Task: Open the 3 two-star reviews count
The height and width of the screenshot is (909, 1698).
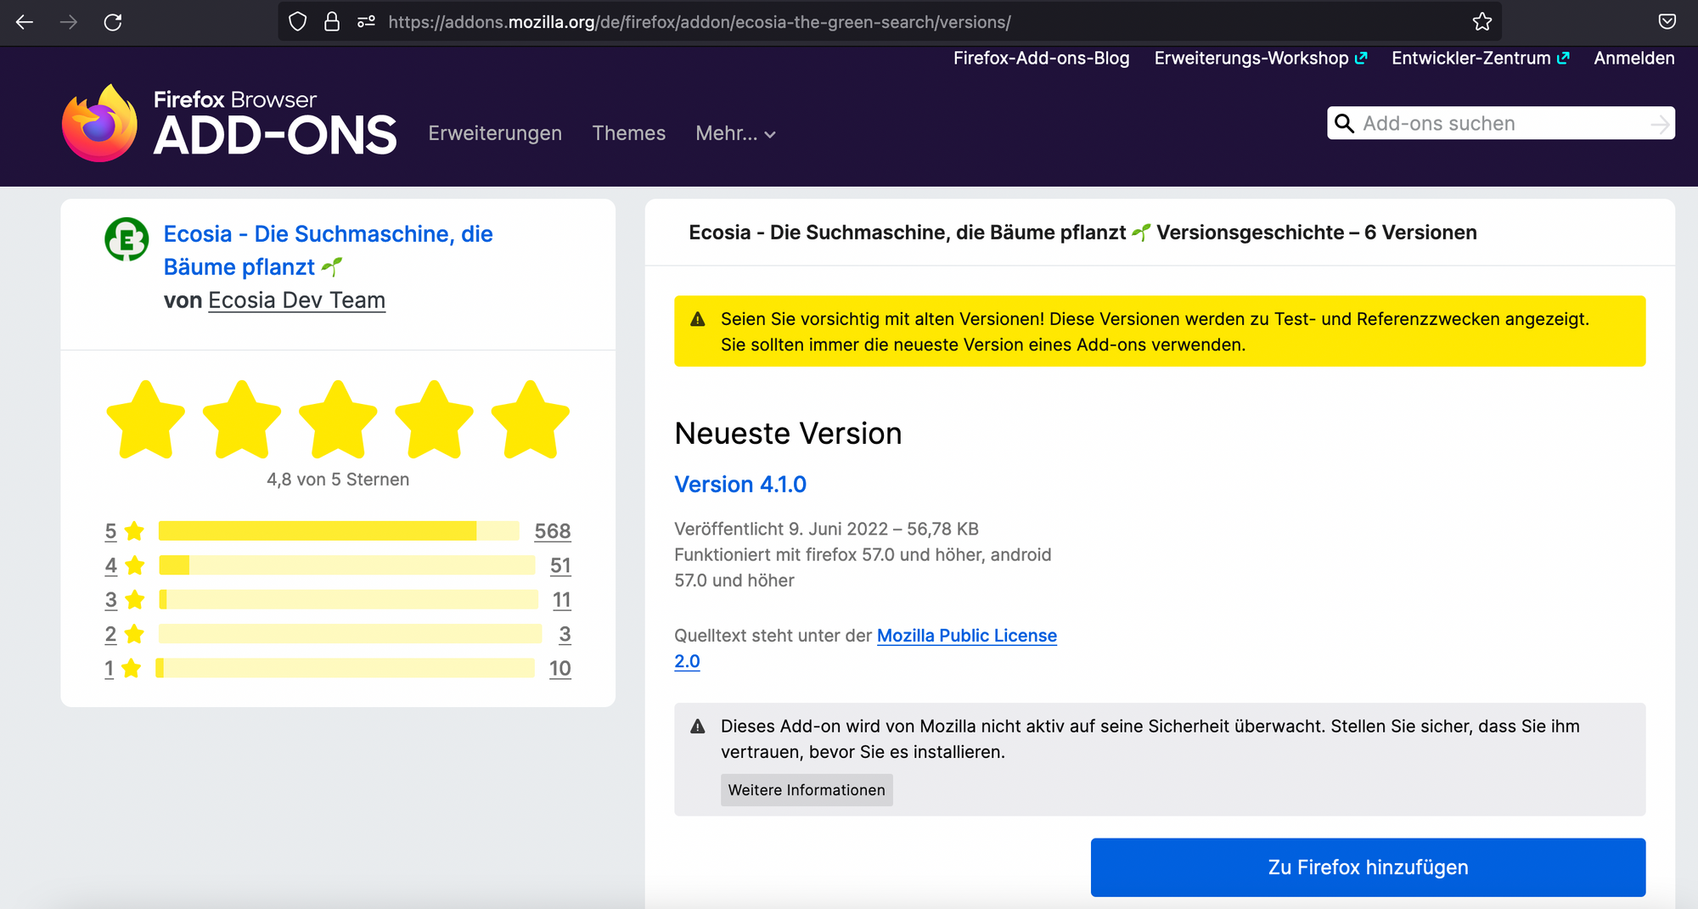Action: point(565,634)
